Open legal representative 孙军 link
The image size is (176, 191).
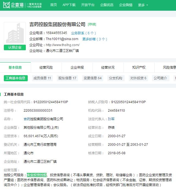(x=111, y=119)
